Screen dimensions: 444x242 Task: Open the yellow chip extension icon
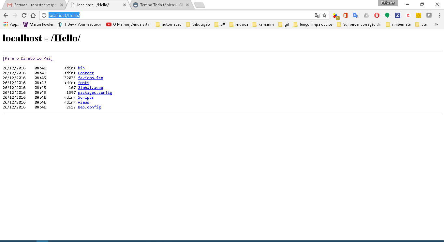pyautogui.click(x=419, y=15)
